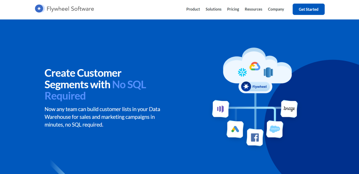Select the Amazon Redshift icon in the cloud
Viewport: 359px width, 174px height.
point(268,72)
